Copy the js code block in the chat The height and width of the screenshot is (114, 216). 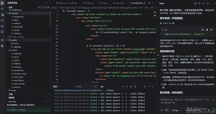coord(203,30)
